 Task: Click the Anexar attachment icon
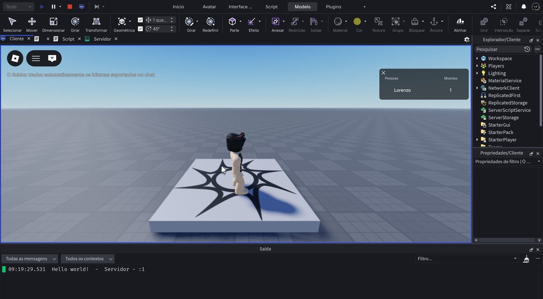tap(276, 22)
